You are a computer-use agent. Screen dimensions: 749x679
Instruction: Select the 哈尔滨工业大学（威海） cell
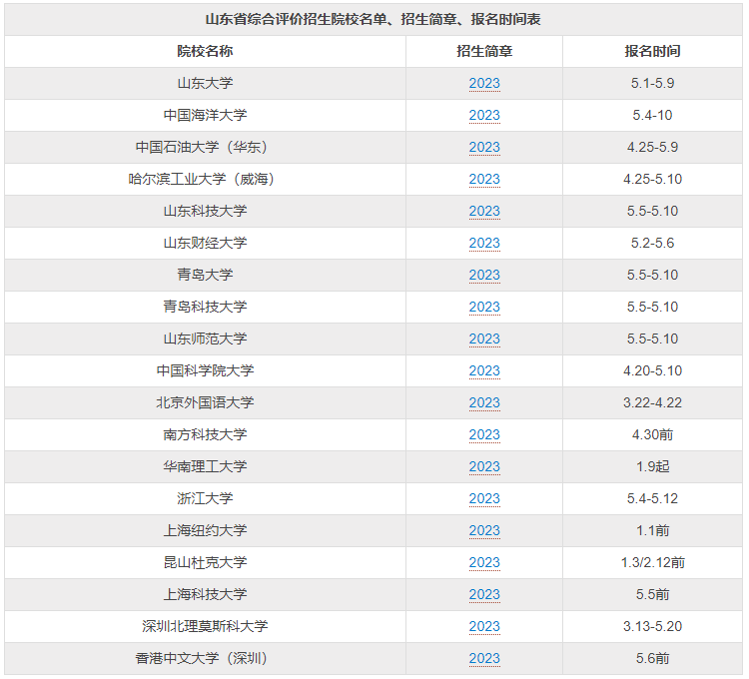pyautogui.click(x=206, y=179)
